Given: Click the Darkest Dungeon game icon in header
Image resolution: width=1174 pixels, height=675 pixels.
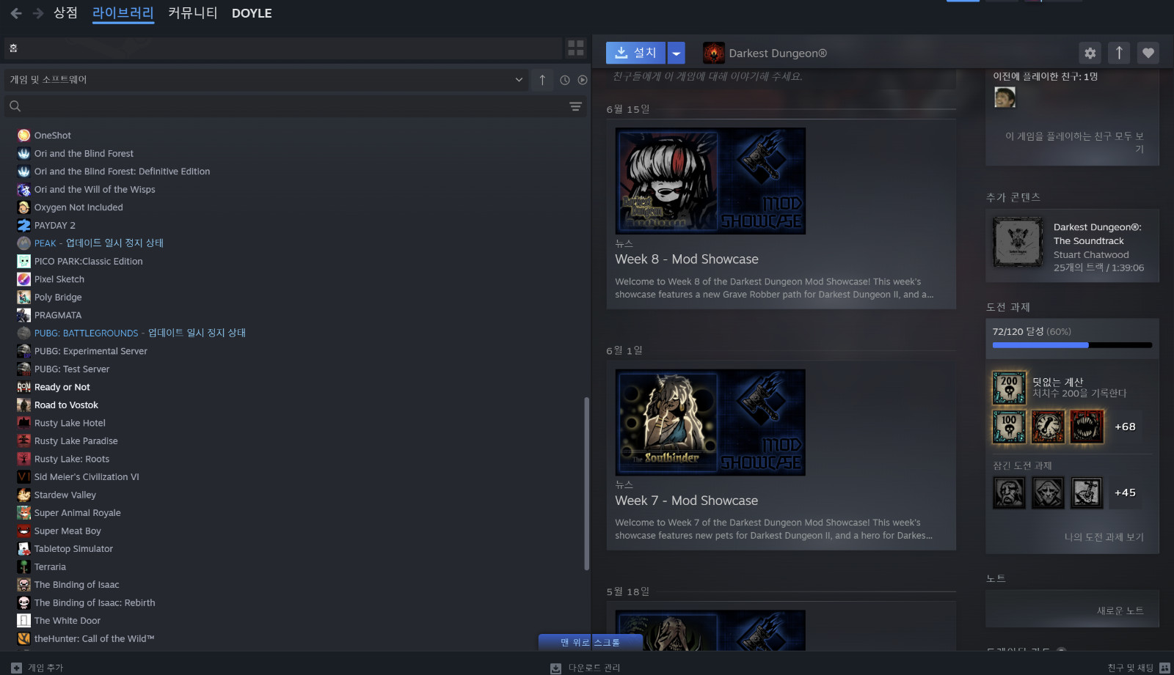Looking at the screenshot, I should click(714, 53).
